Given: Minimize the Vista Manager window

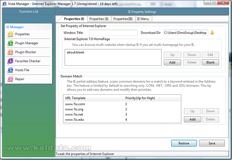Looking at the screenshot, I should pos(207,3).
